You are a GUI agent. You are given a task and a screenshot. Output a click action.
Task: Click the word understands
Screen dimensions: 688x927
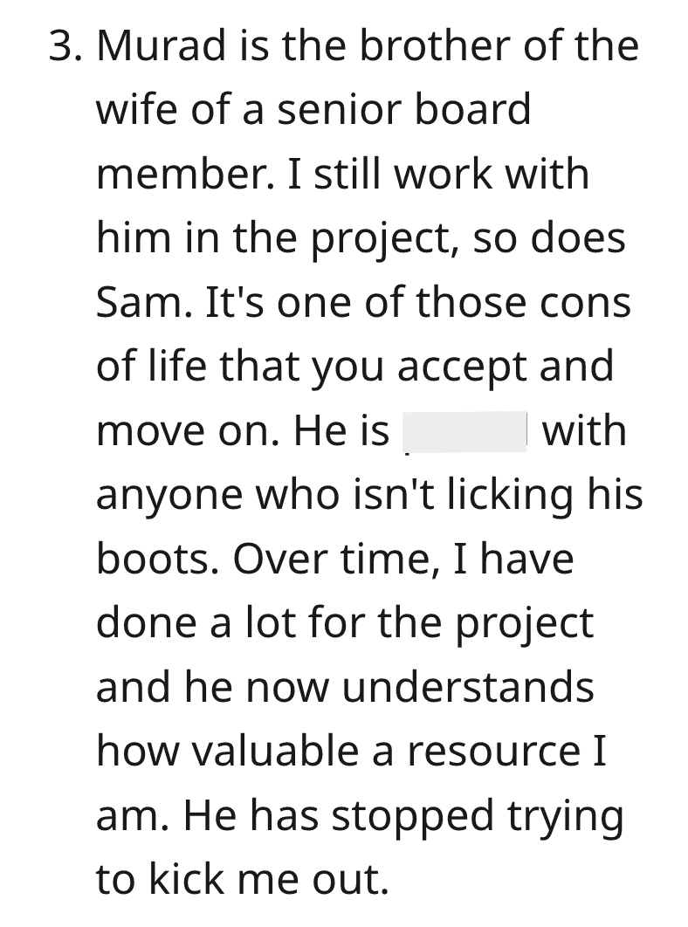click(x=467, y=687)
